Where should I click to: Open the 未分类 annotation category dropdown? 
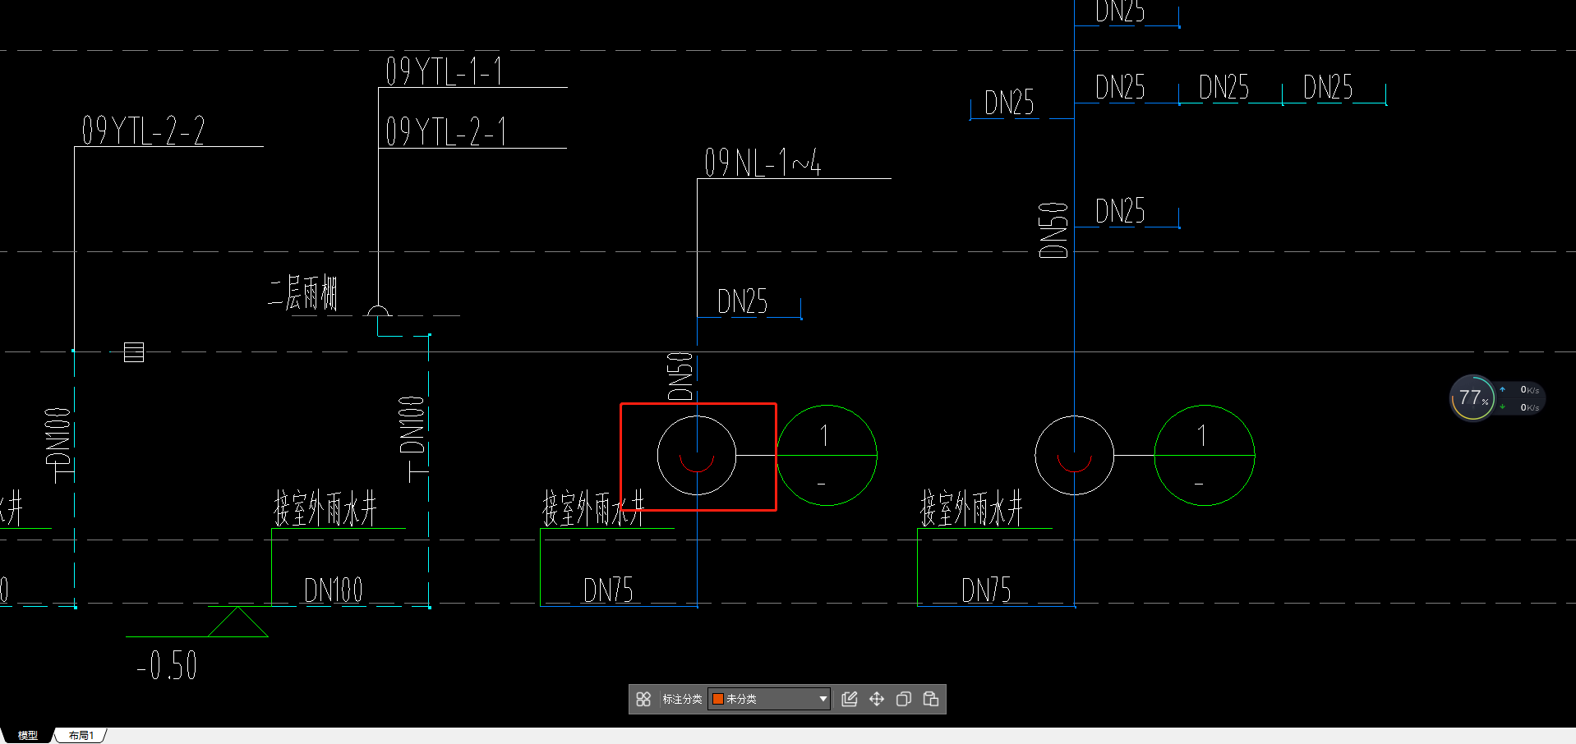[769, 699]
